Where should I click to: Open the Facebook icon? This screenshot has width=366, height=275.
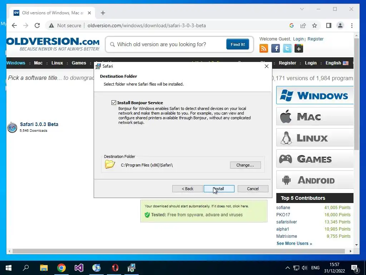coord(276,49)
